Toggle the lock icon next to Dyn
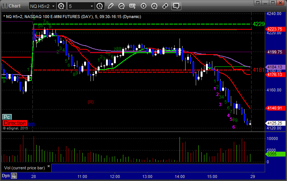 14,176
